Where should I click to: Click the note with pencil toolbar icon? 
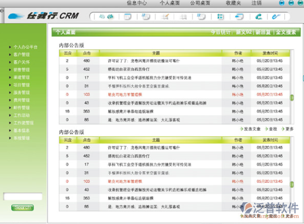pyautogui.click(x=165, y=17)
